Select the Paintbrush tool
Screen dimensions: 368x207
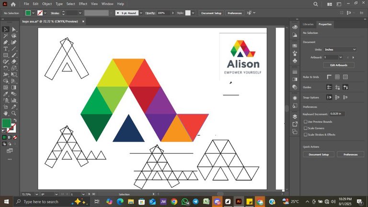14,56
